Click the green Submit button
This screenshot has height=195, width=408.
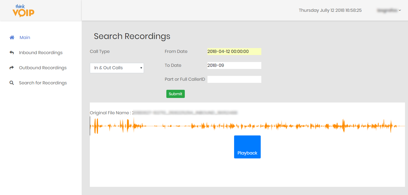(x=175, y=94)
